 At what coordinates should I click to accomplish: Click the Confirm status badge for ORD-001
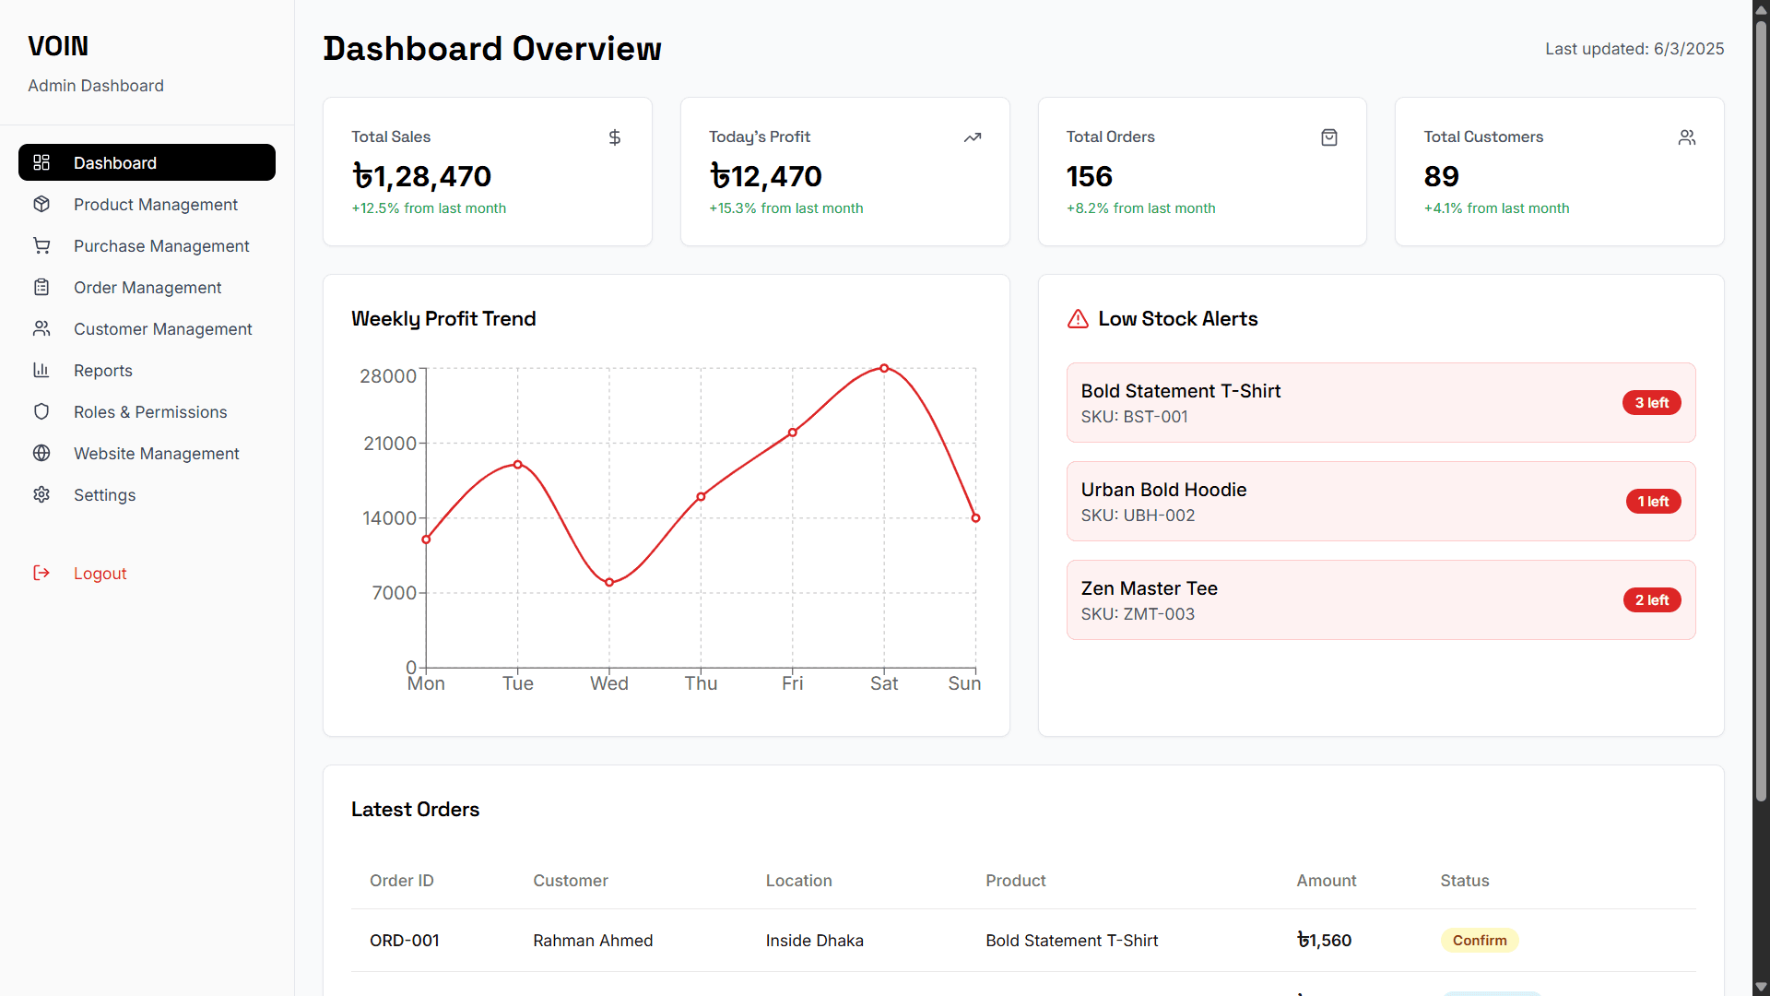[x=1479, y=940]
